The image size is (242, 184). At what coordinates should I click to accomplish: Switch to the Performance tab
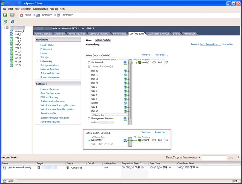coord(119,33)
